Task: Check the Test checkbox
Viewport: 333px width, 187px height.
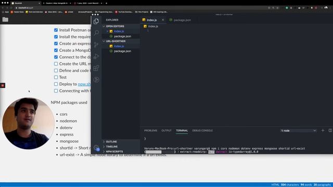Action: tap(56, 77)
